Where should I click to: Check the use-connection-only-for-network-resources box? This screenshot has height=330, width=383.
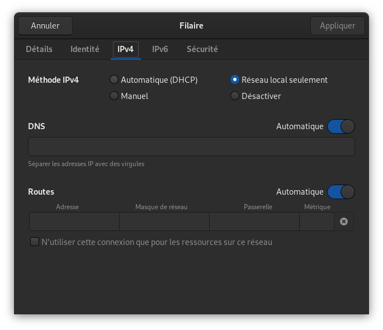click(x=35, y=242)
